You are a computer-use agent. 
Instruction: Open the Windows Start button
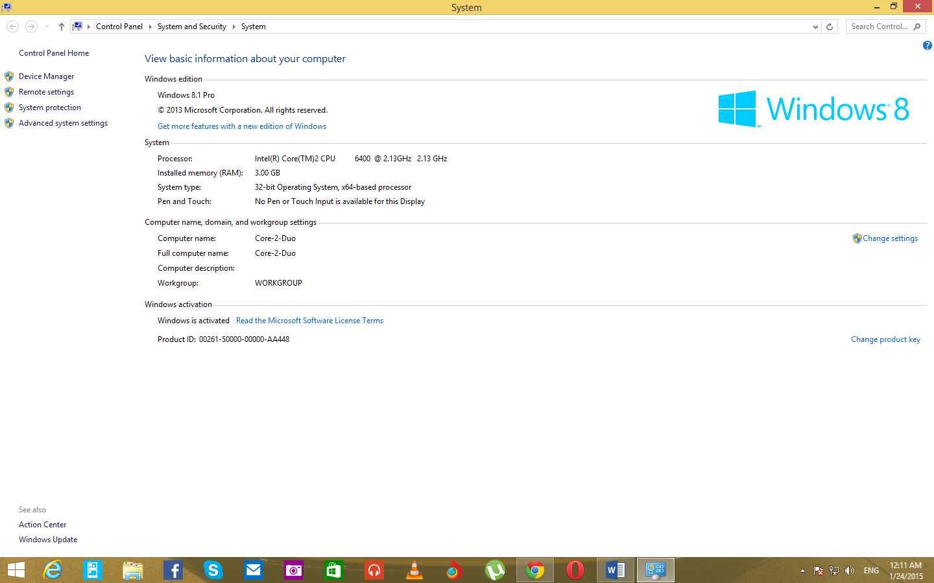point(16,570)
